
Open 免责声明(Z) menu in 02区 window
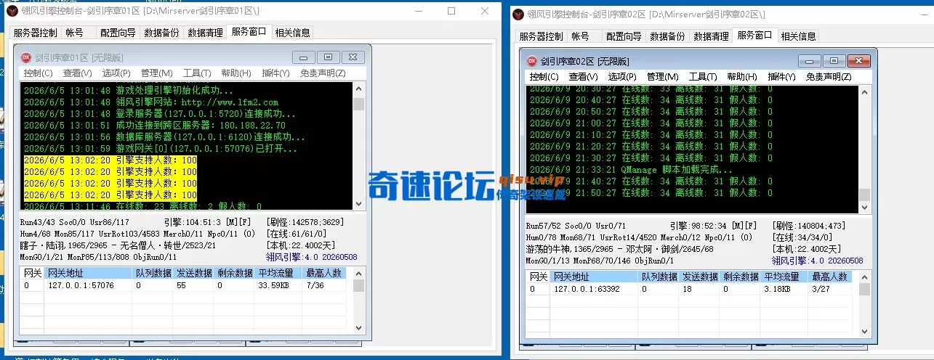(828, 77)
